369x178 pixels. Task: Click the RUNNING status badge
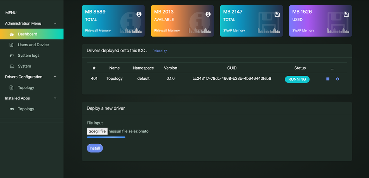tap(297, 79)
